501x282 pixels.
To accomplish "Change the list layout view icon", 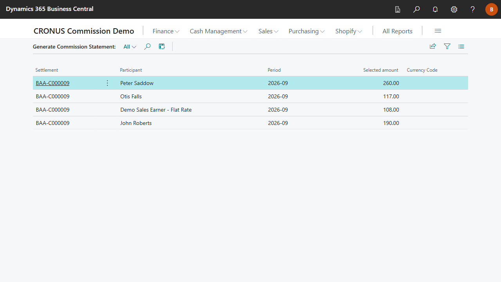I will [x=461, y=46].
